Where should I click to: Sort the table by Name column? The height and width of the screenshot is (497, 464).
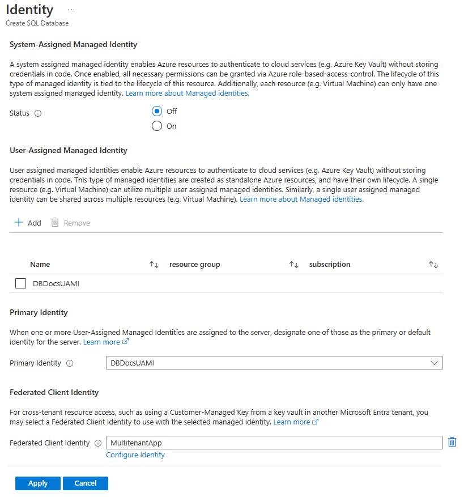click(154, 265)
